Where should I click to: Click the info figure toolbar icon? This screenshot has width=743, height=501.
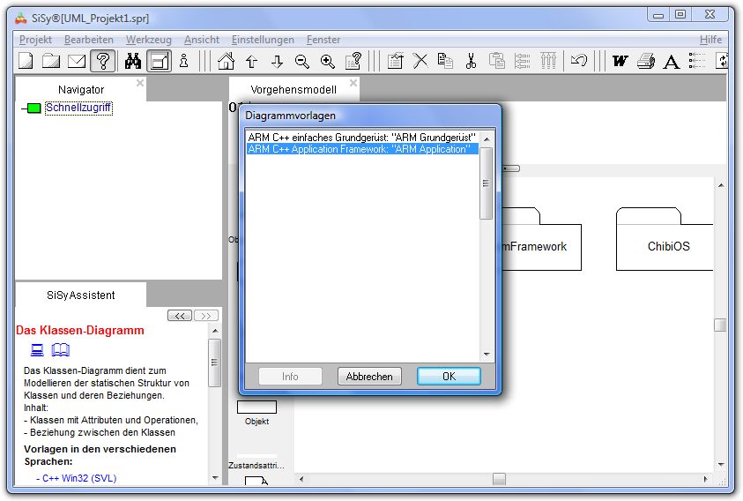(x=184, y=61)
